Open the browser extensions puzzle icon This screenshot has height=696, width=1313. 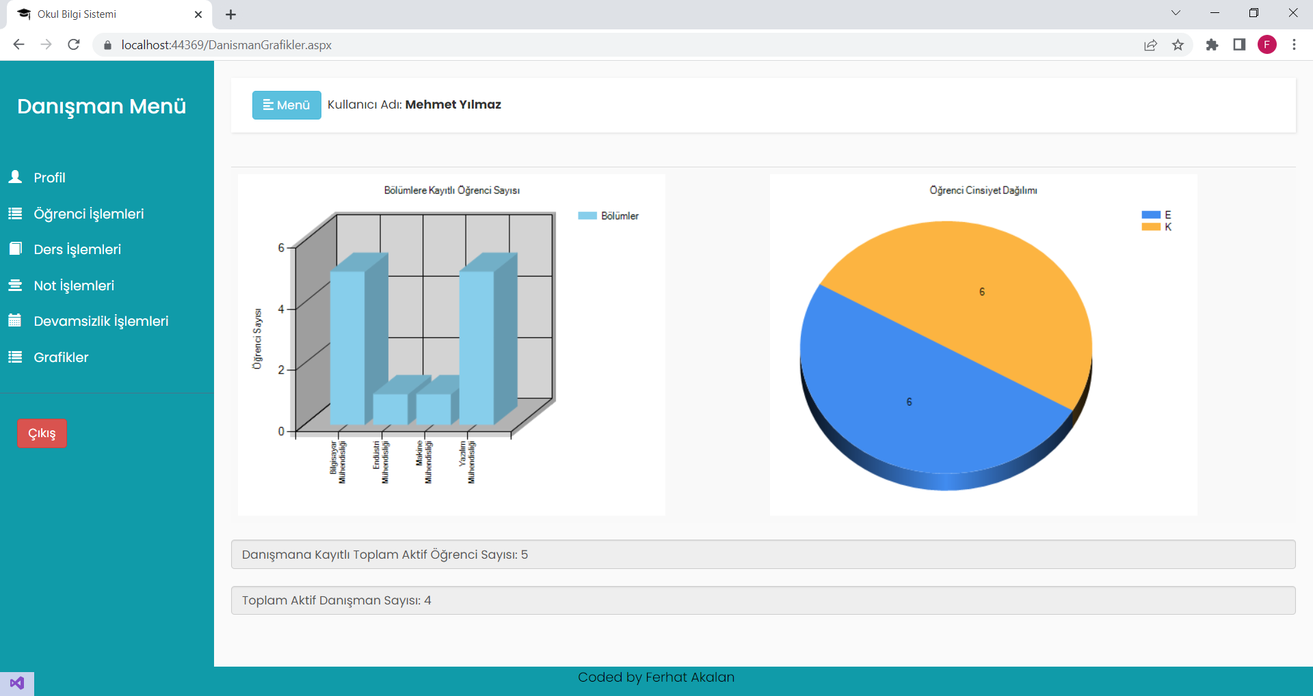(1212, 44)
